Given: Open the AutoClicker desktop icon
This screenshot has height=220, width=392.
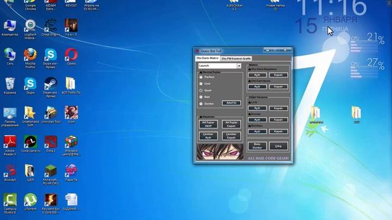Looking at the screenshot, I should (234, 5).
